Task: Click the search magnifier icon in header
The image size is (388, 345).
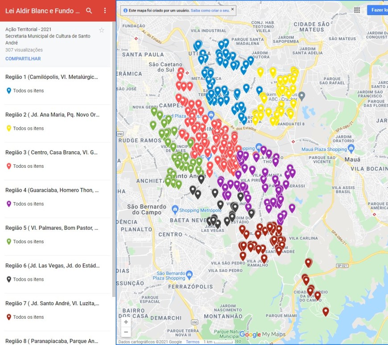Action: click(x=89, y=11)
